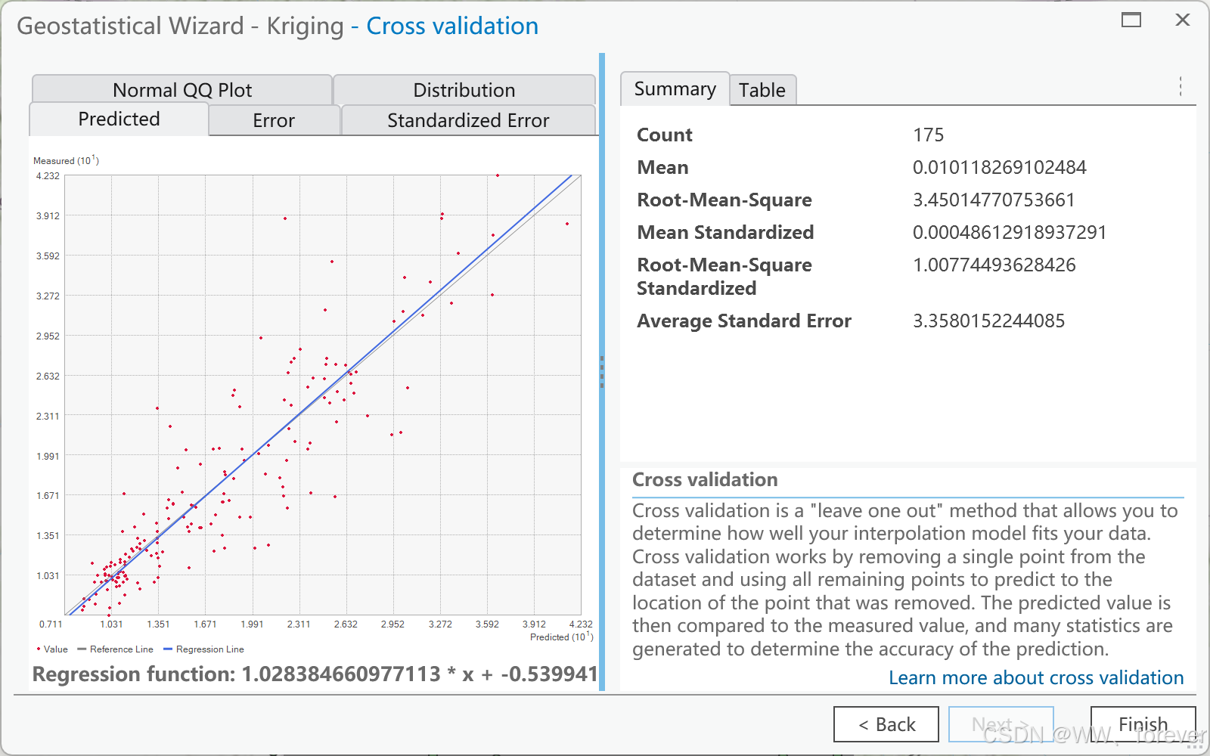This screenshot has width=1210, height=756.
Task: Click the Reference Line legend entry
Action: 115,649
